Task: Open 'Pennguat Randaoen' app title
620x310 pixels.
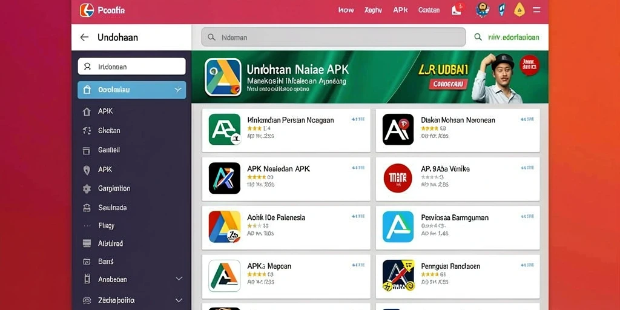Action: pos(450,266)
